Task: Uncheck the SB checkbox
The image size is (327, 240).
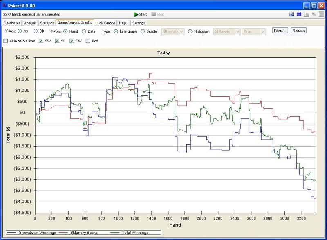Action: click(57, 41)
